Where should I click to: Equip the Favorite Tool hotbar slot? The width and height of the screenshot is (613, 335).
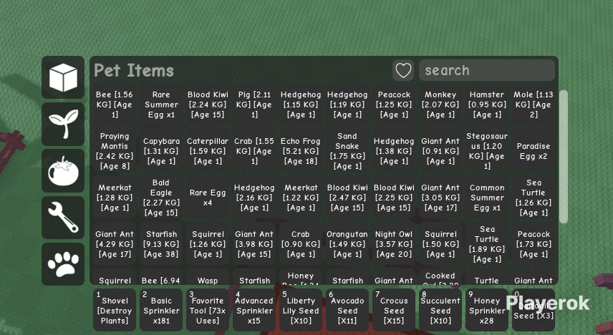coord(208,310)
